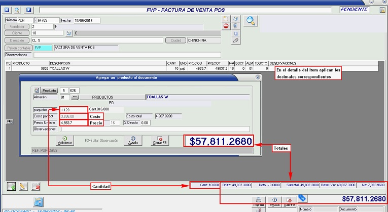The image size is (388, 212).
Task: Click the red delete document icon
Action: click(x=226, y=26)
